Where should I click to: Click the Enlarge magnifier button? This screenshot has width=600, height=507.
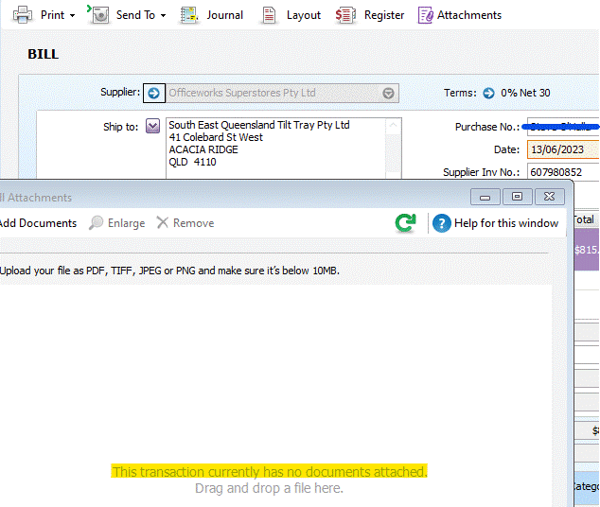coord(117,223)
